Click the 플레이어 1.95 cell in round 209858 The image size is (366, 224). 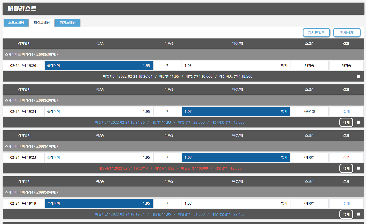point(98,203)
